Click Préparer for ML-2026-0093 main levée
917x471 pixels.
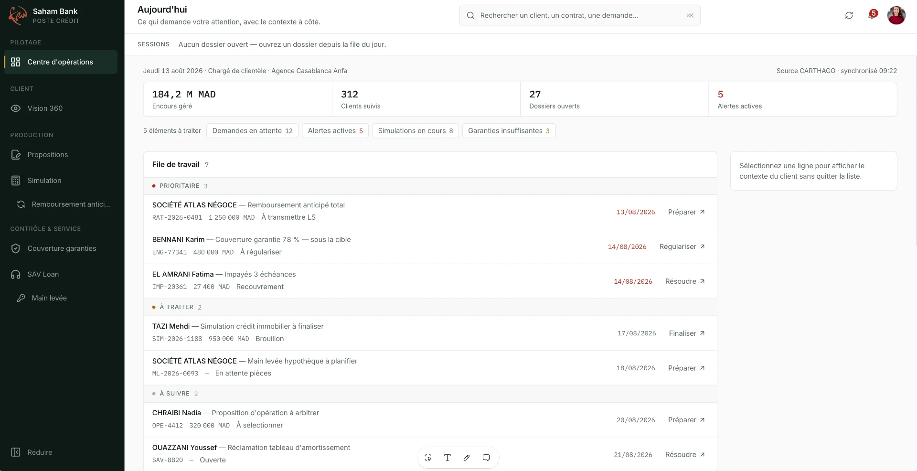click(x=686, y=368)
